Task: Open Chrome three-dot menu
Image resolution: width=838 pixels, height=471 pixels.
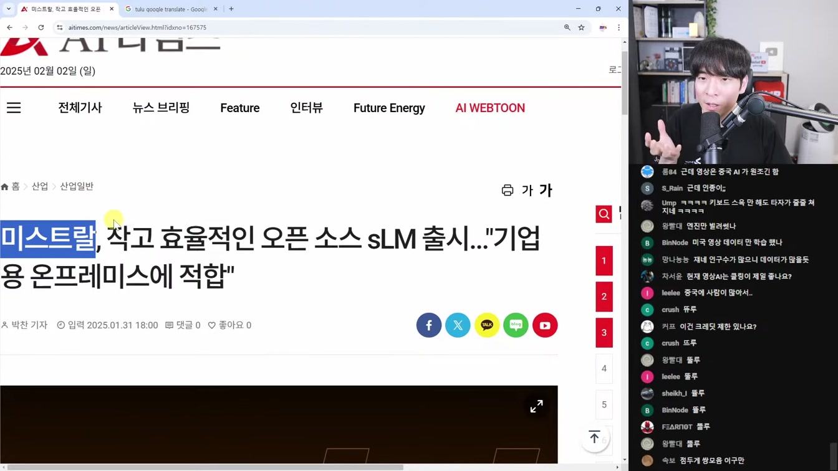Action: click(x=619, y=27)
